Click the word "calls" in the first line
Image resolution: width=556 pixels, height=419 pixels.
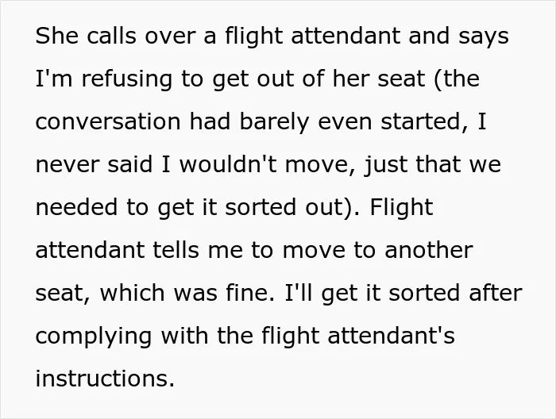click(111, 36)
